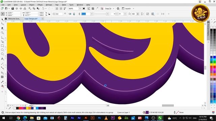Toggle mirror vertically button

(x=74, y=14)
